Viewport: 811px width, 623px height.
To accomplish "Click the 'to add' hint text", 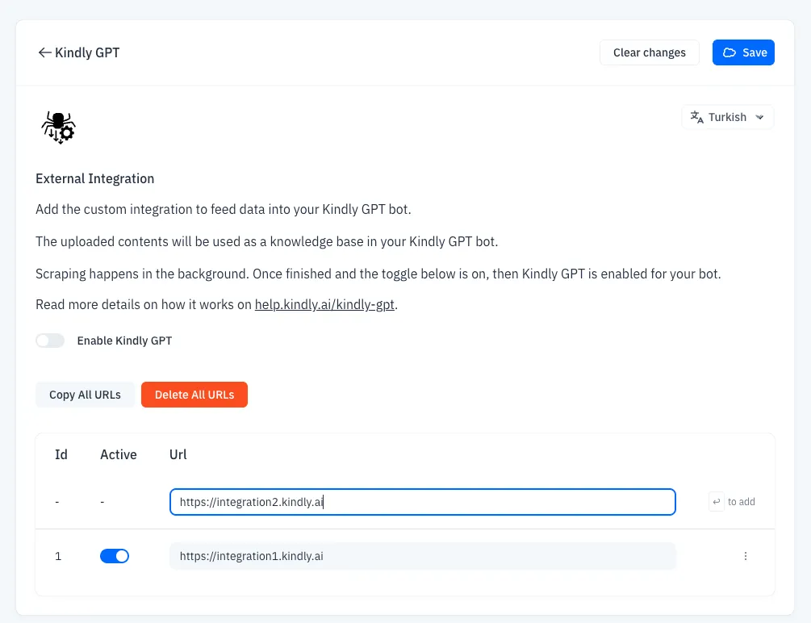I will coord(741,502).
